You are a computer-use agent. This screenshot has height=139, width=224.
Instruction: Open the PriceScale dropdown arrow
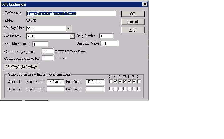[x=72, y=36]
